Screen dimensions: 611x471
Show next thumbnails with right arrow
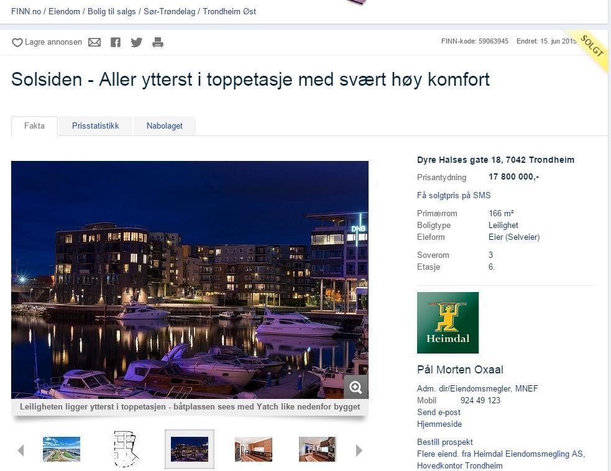tap(359, 450)
